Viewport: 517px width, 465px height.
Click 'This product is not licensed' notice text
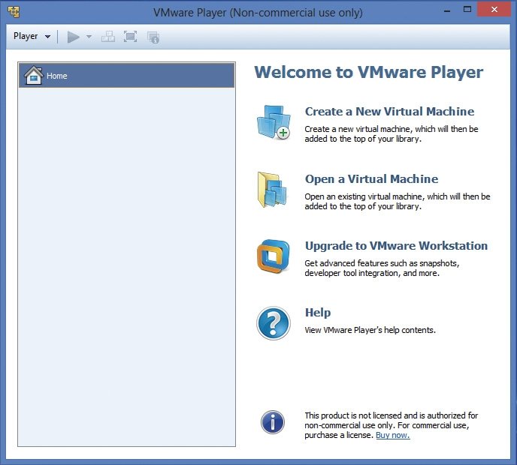(391, 425)
